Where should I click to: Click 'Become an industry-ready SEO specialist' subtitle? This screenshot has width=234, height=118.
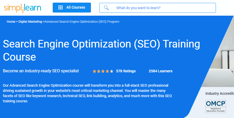click(41, 71)
